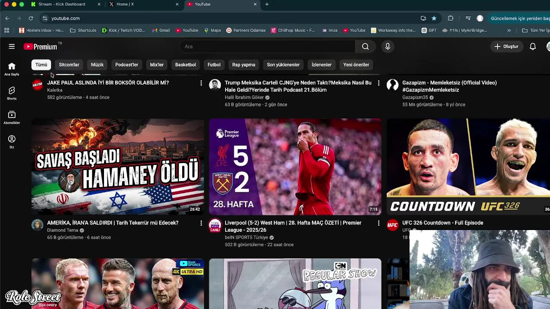
Task: Open the notifications bell
Action: point(533,46)
